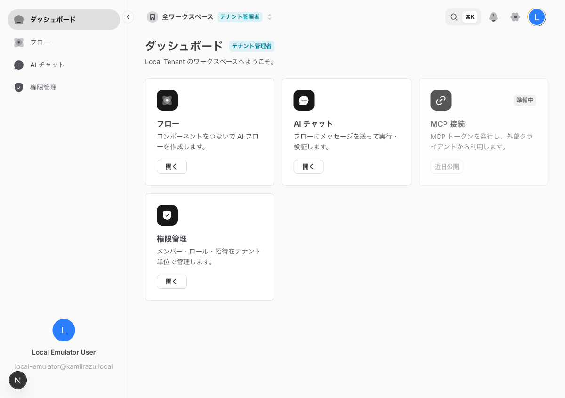
Task: Click the 権限管理 card title
Action: 172,239
